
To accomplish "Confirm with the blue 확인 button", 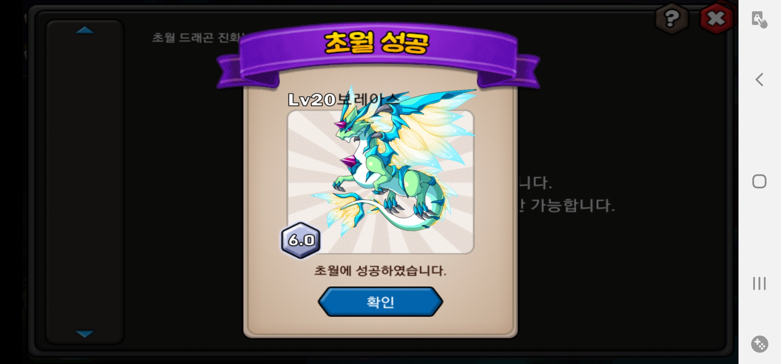I will [380, 302].
